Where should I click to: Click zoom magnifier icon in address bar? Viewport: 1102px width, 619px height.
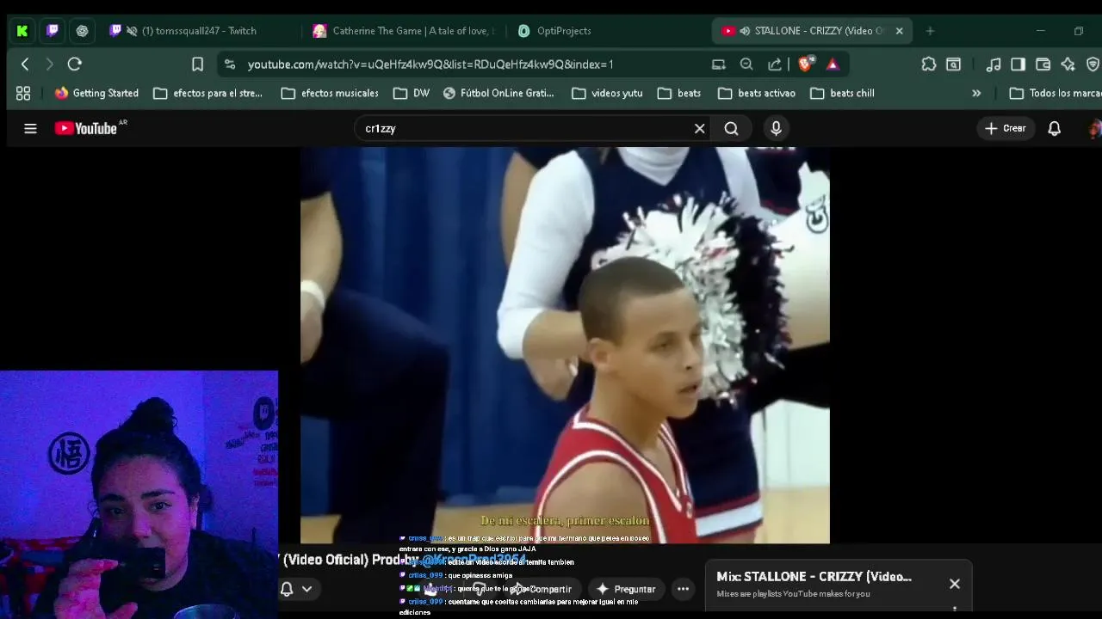click(746, 64)
